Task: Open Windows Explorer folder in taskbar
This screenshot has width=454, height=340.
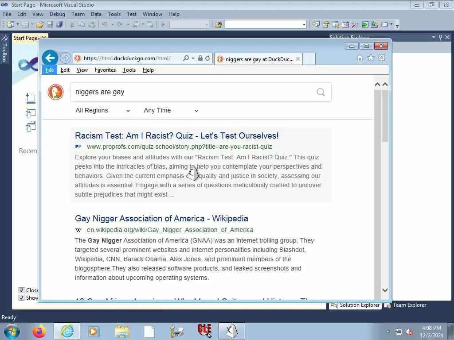Action: (x=122, y=331)
